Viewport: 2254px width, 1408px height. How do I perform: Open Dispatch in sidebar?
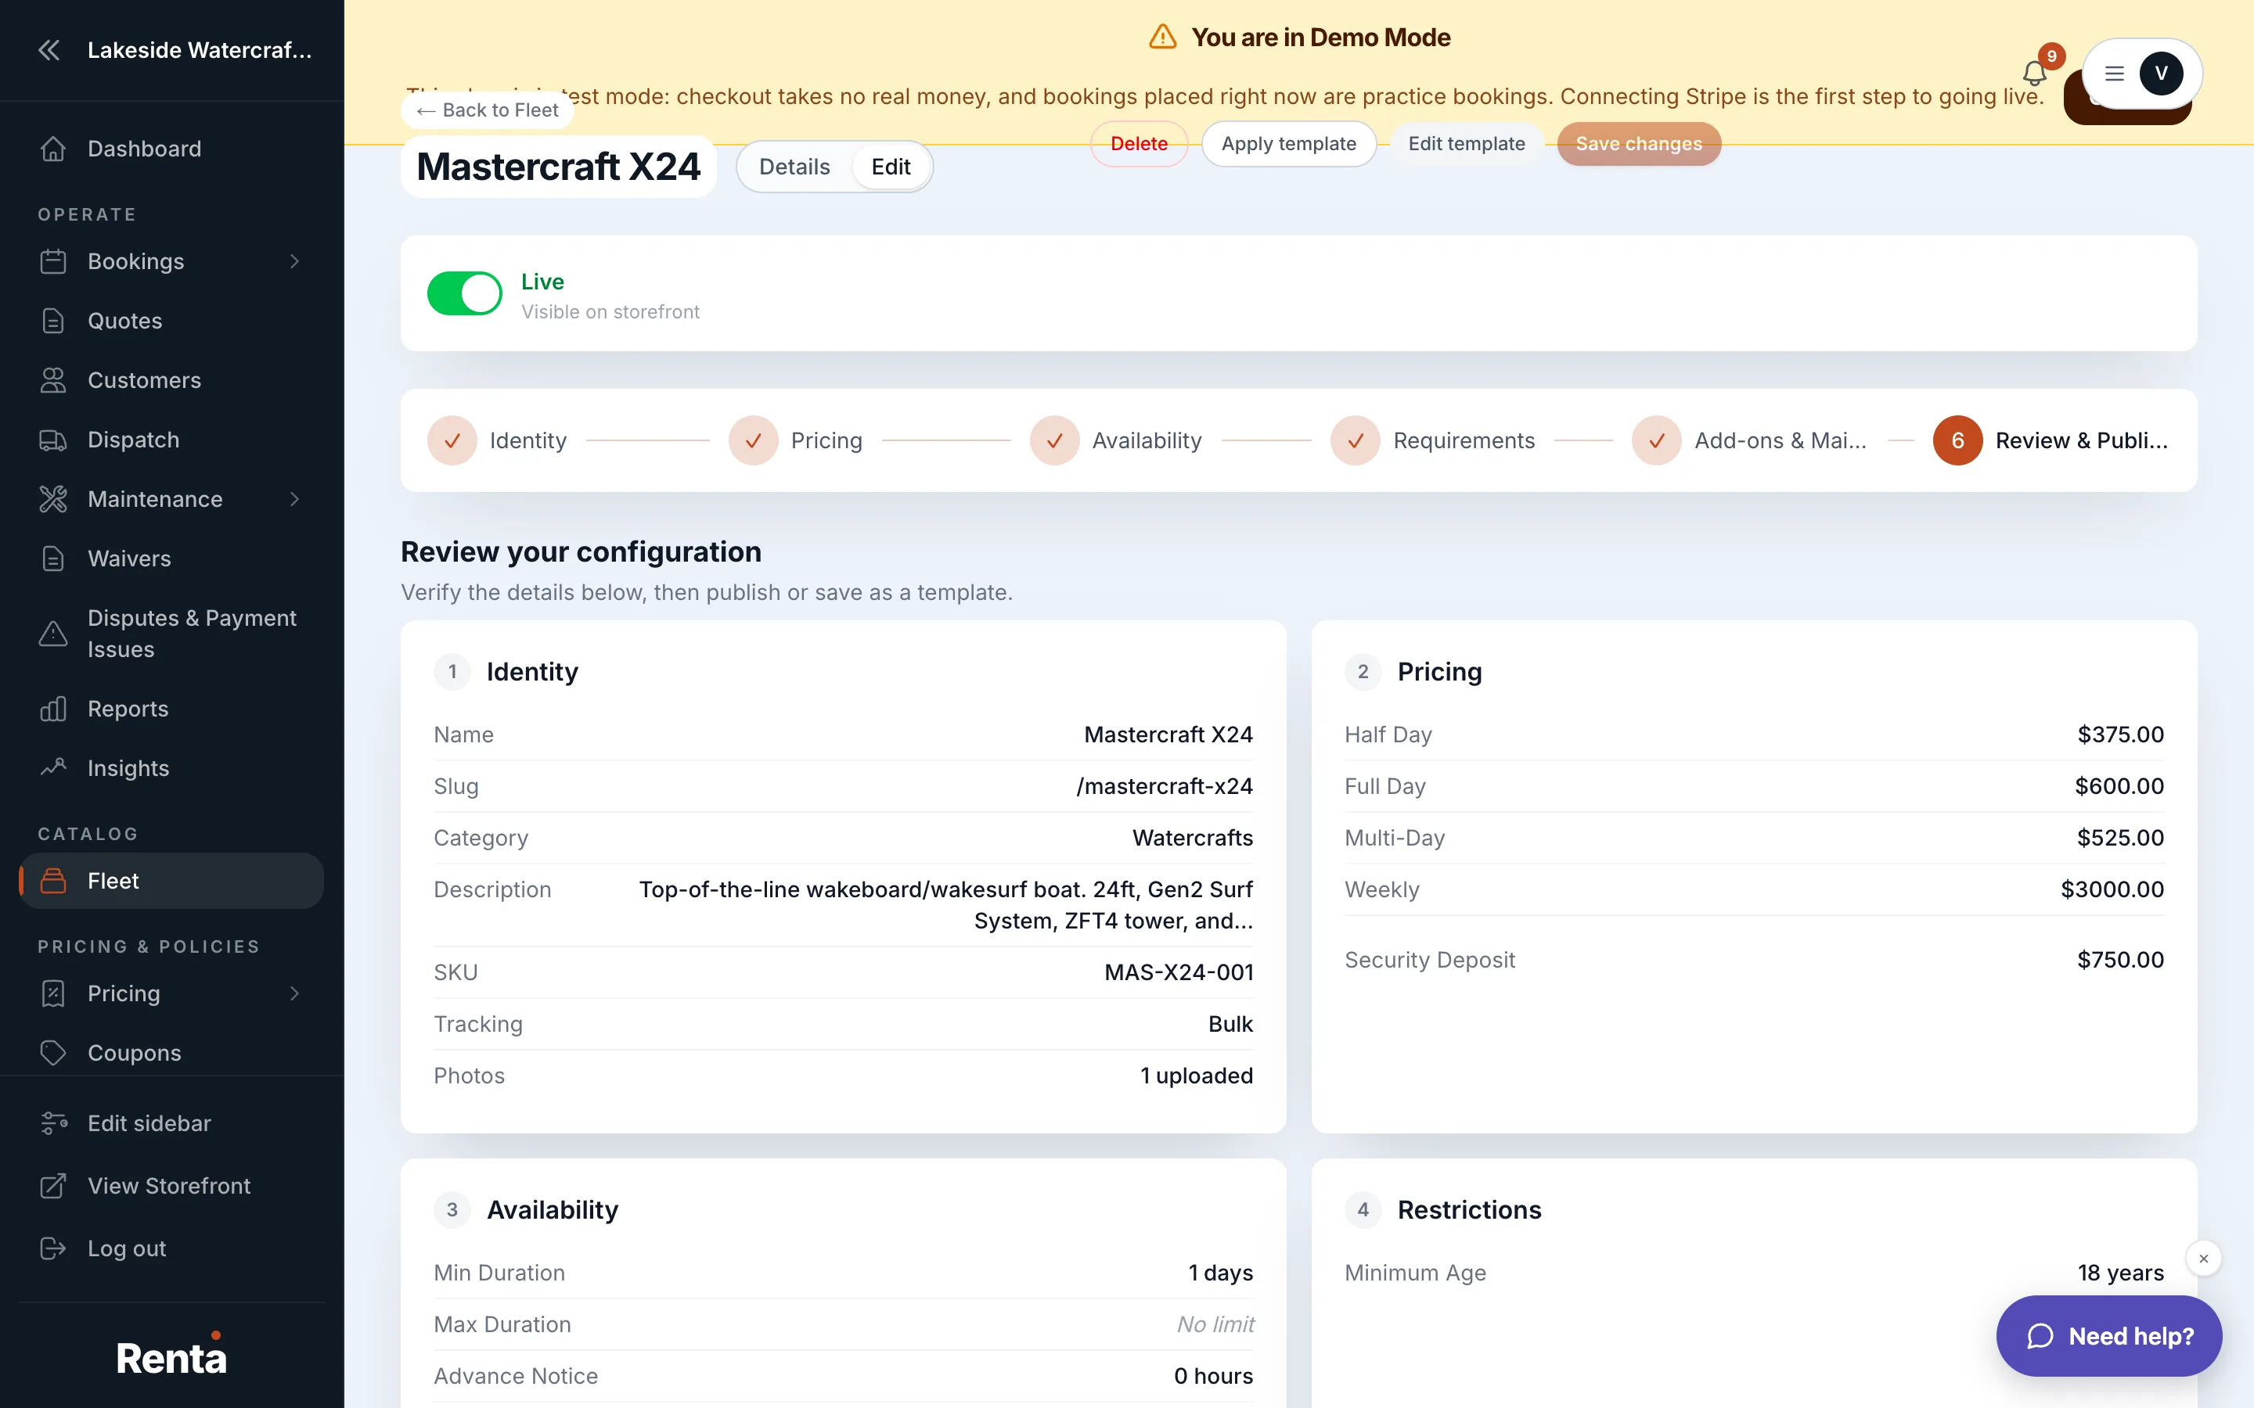coord(171,440)
